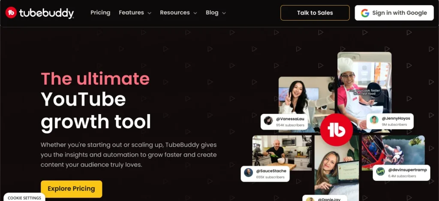Click the yellow Explore Pricing button
Viewport: 439px width, 201px height.
[x=72, y=189]
